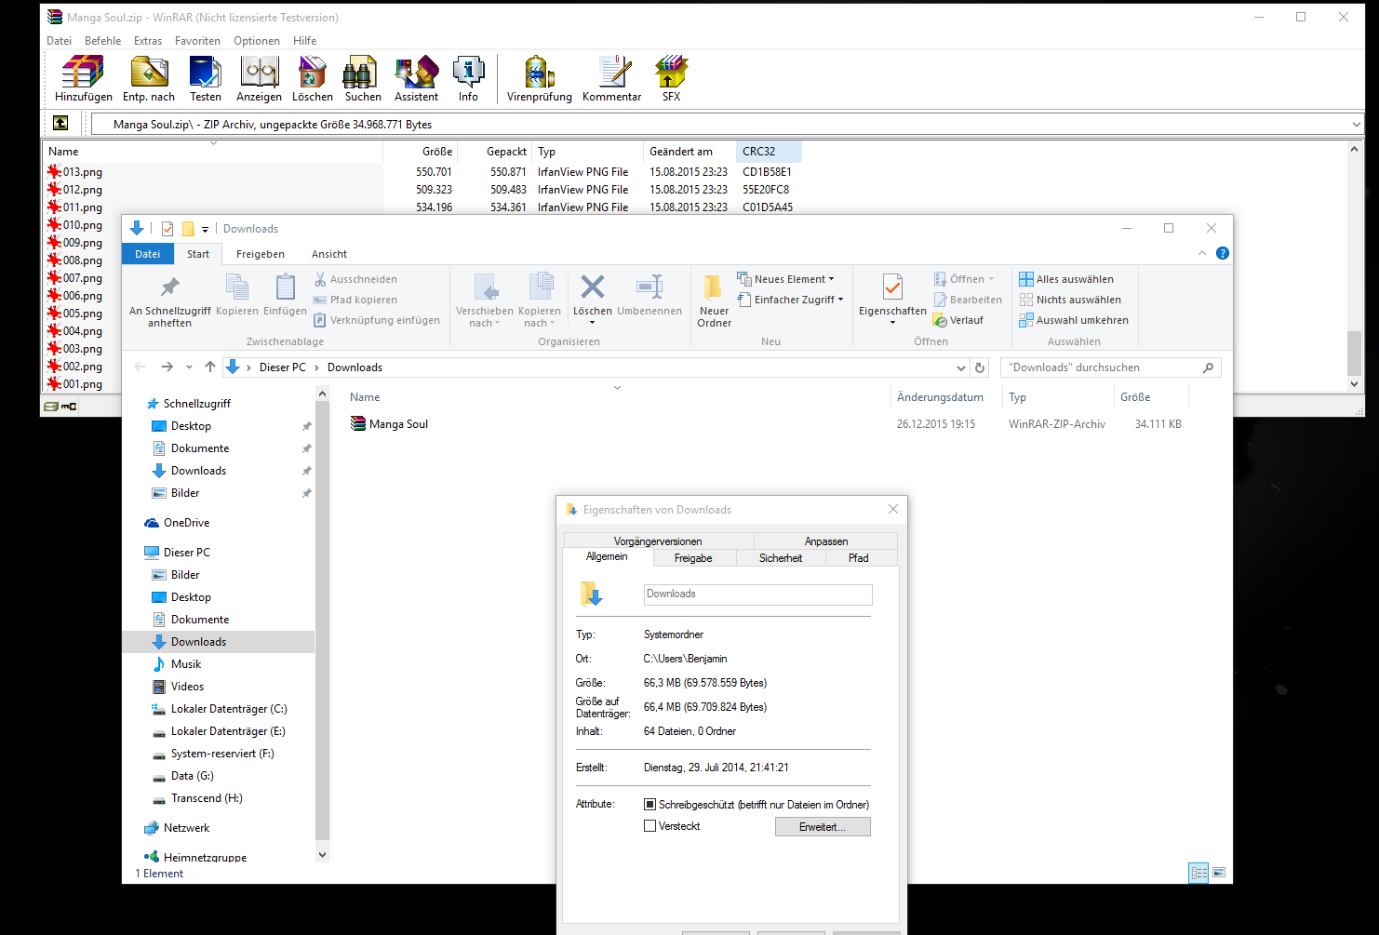Switch Explorer to large icons view
Screen dimensions: 1379x935
pyautogui.click(x=1219, y=873)
